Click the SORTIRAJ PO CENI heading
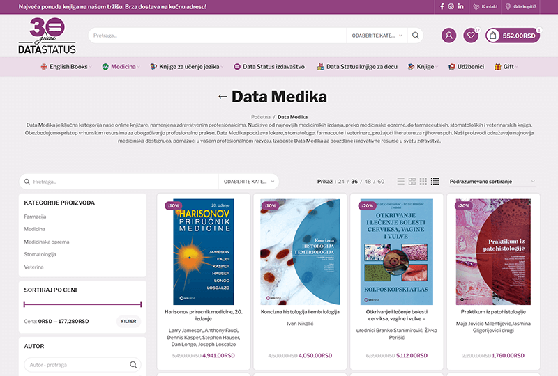The width and height of the screenshot is (558, 376). coord(50,290)
